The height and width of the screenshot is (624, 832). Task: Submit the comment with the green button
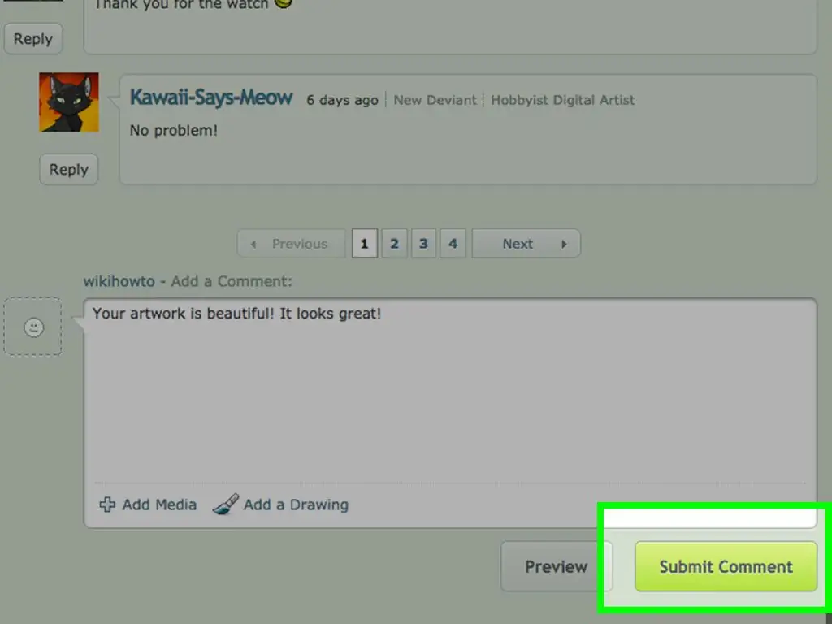coord(726,566)
